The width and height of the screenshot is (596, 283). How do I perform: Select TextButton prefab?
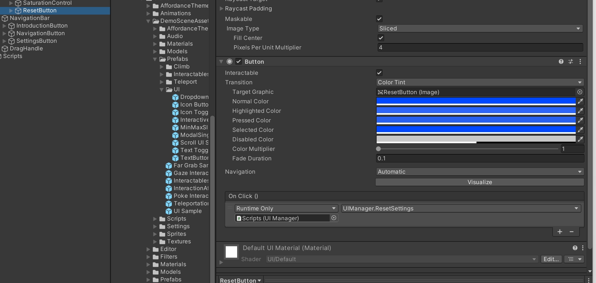click(x=190, y=158)
